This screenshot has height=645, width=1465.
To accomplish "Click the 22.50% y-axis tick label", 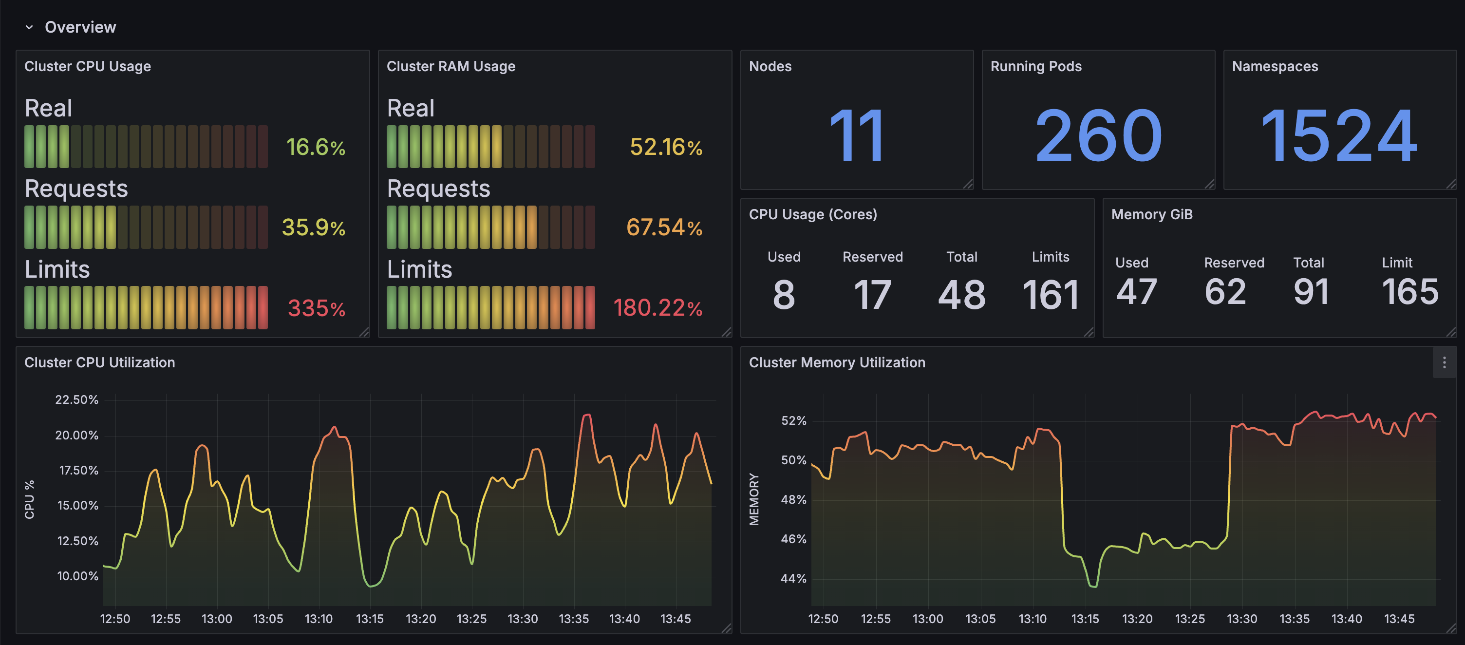I will point(77,400).
